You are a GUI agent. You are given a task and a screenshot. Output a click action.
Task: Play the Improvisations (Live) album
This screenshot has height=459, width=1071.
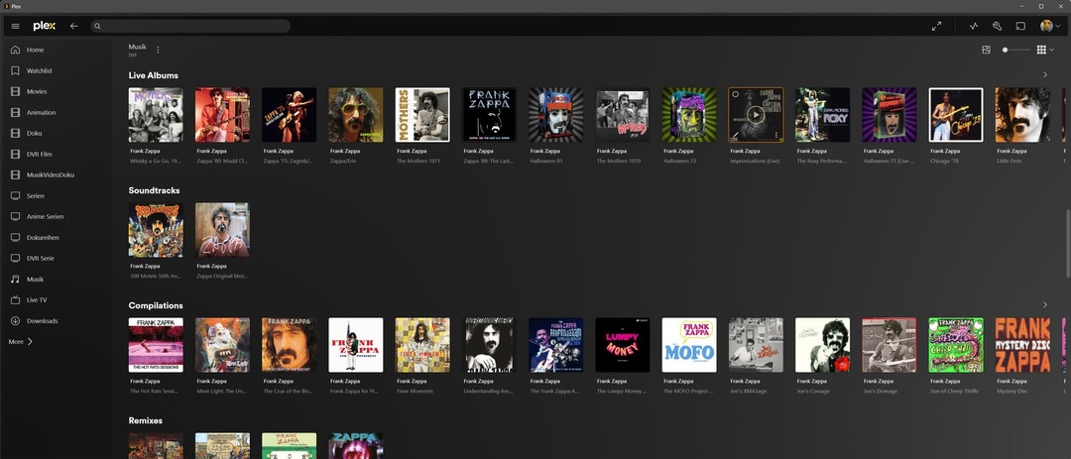point(756,115)
